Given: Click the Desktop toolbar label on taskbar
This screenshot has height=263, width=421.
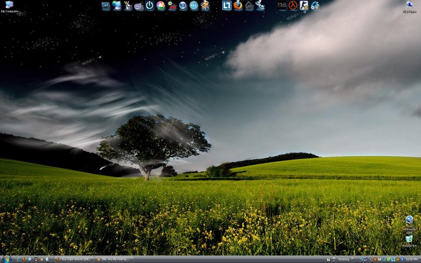Looking at the screenshot, I should 344,259.
